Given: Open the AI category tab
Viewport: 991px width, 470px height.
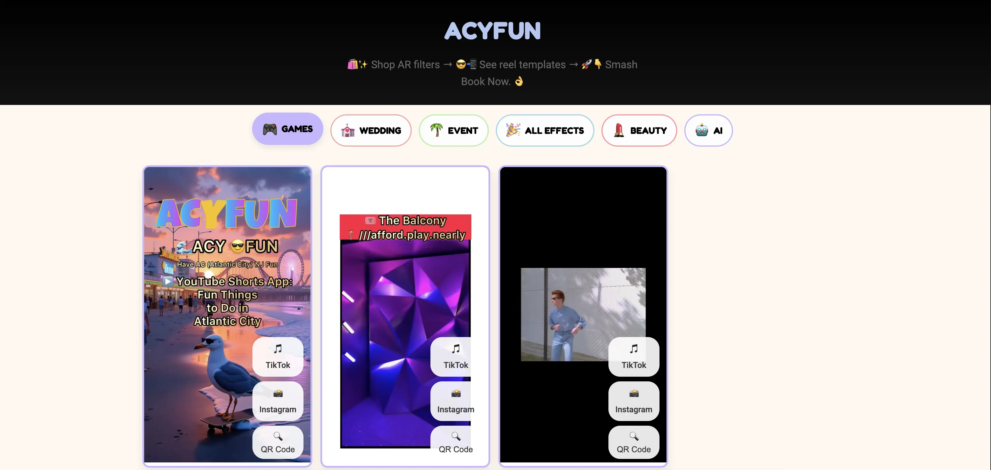Looking at the screenshot, I should point(708,131).
